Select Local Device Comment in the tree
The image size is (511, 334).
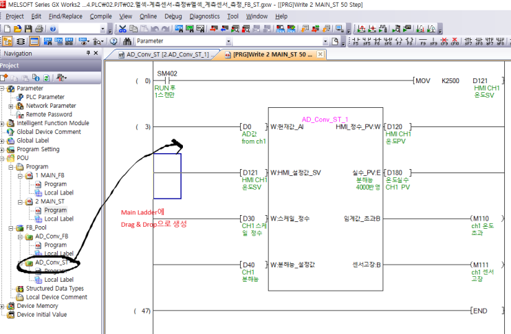[56, 297]
